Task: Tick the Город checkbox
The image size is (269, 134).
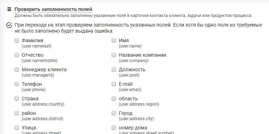Action: [x=114, y=113]
